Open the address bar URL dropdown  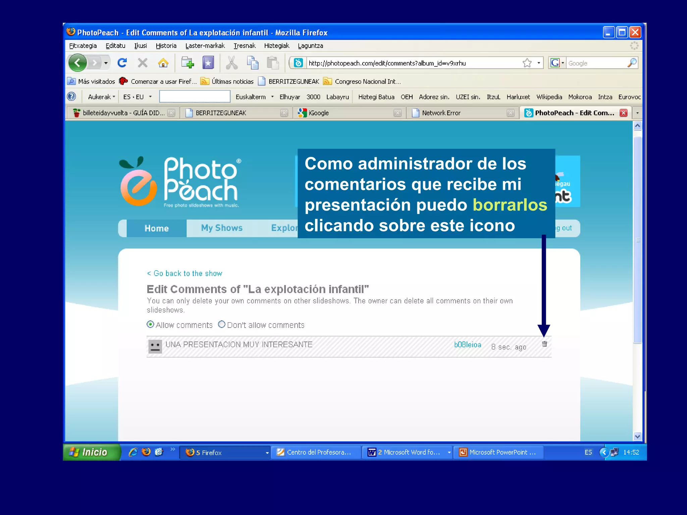tap(538, 63)
